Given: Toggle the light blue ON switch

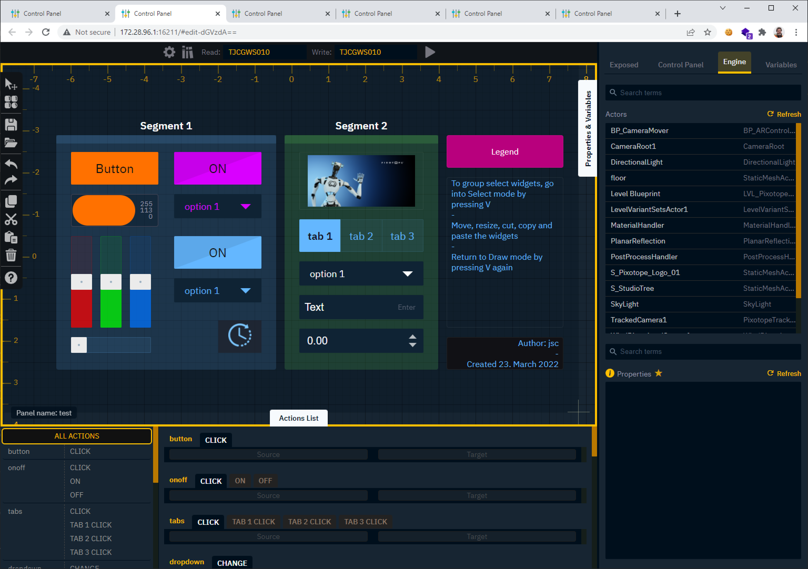Looking at the screenshot, I should [x=218, y=253].
